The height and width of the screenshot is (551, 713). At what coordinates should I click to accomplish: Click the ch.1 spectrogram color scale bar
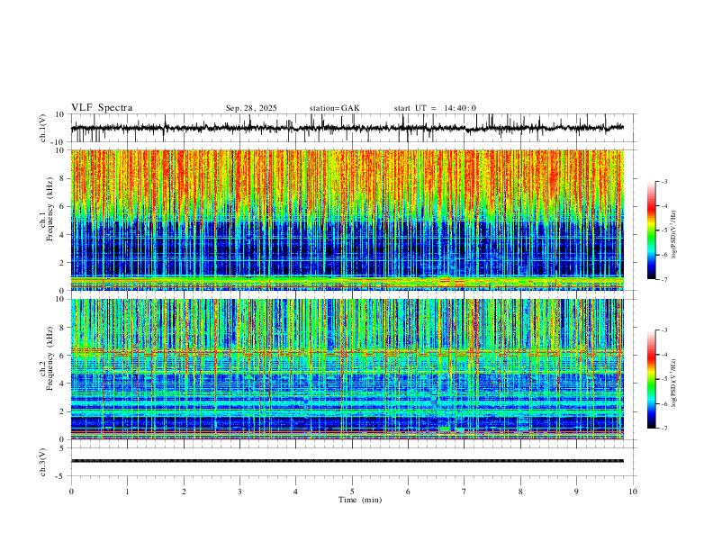click(x=651, y=230)
